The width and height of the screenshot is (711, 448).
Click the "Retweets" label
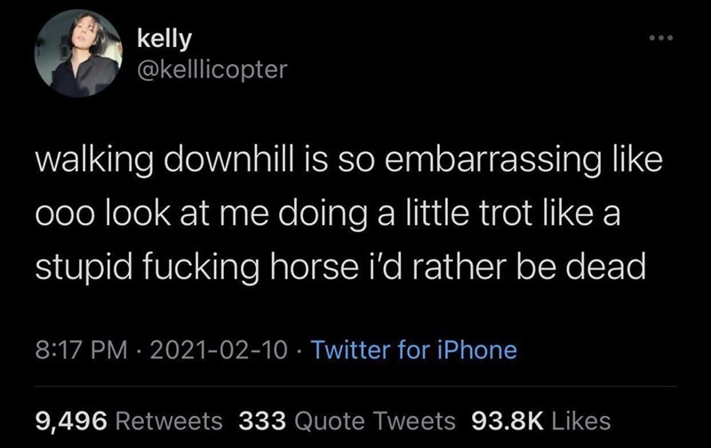[171, 419]
